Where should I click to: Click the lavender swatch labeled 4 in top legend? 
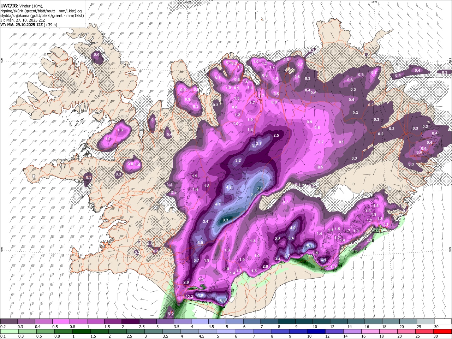[x=200, y=321]
